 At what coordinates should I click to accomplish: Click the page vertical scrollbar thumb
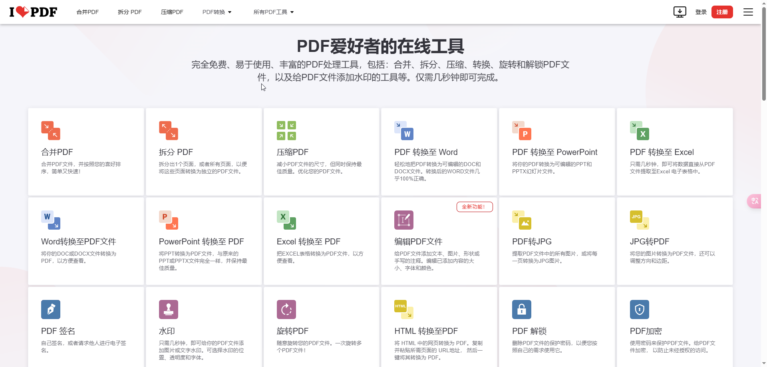point(764,54)
